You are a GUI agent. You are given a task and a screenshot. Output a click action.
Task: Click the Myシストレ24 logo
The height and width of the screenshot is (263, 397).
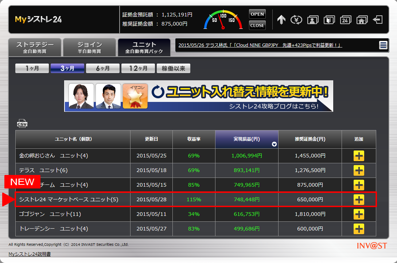click(x=38, y=19)
